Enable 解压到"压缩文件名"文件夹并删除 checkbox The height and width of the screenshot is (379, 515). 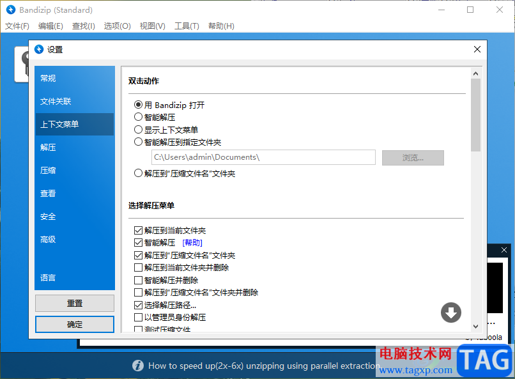tap(138, 292)
